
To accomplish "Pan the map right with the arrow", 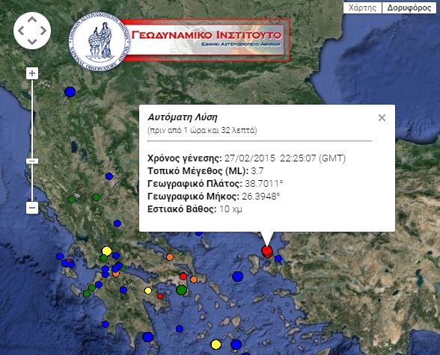I will pyautogui.click(x=43, y=31).
